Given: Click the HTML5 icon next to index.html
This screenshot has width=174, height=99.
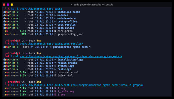Looking at the screenshot, I should [x=55, y=76].
